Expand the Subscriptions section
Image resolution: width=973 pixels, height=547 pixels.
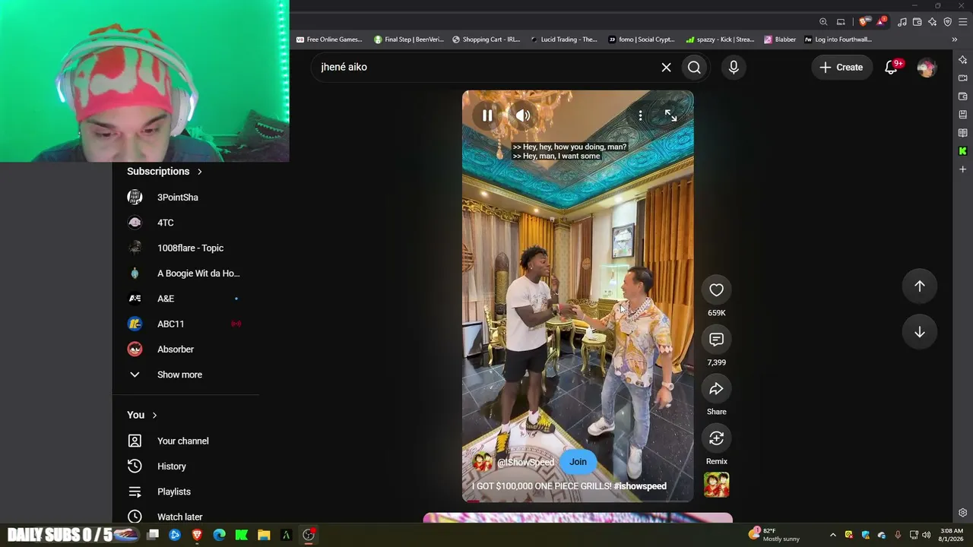[164, 172]
